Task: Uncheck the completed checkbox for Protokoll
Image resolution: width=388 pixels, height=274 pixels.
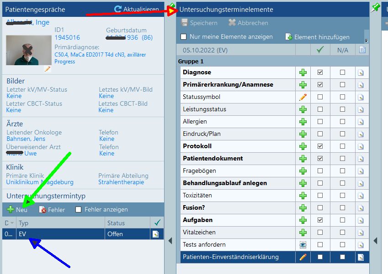Action: (x=320, y=146)
